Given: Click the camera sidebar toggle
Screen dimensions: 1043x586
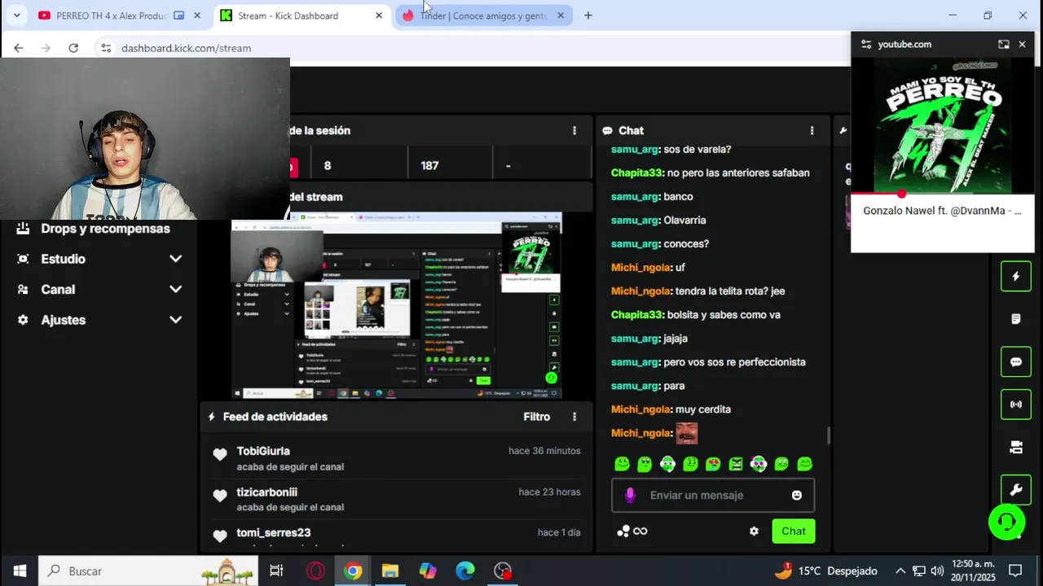Looking at the screenshot, I should point(1016,447).
